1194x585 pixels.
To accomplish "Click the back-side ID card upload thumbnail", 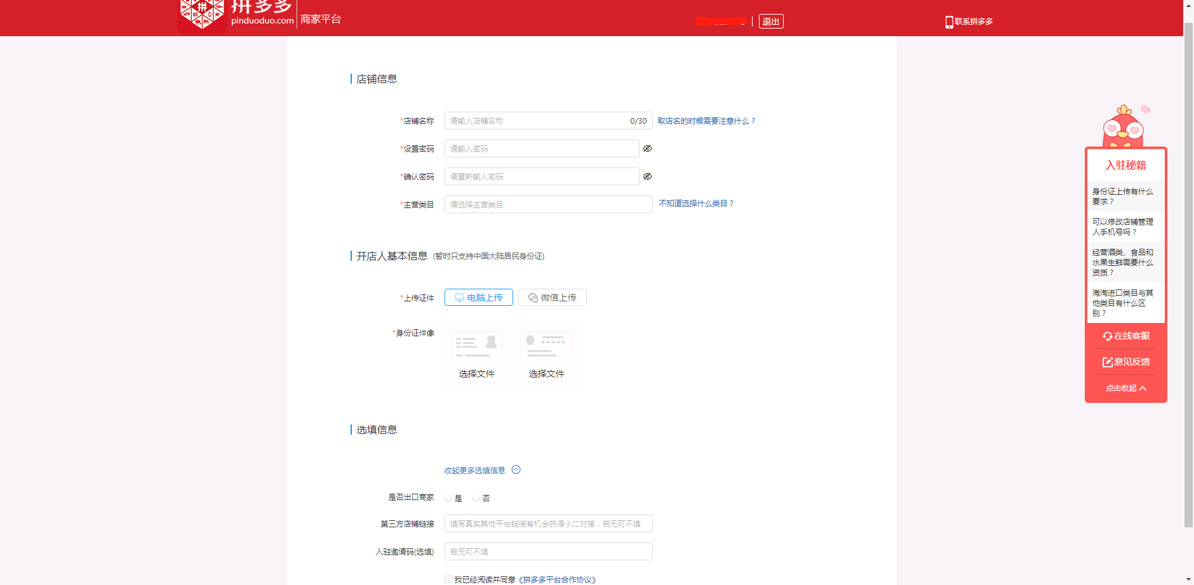I will tap(546, 355).
